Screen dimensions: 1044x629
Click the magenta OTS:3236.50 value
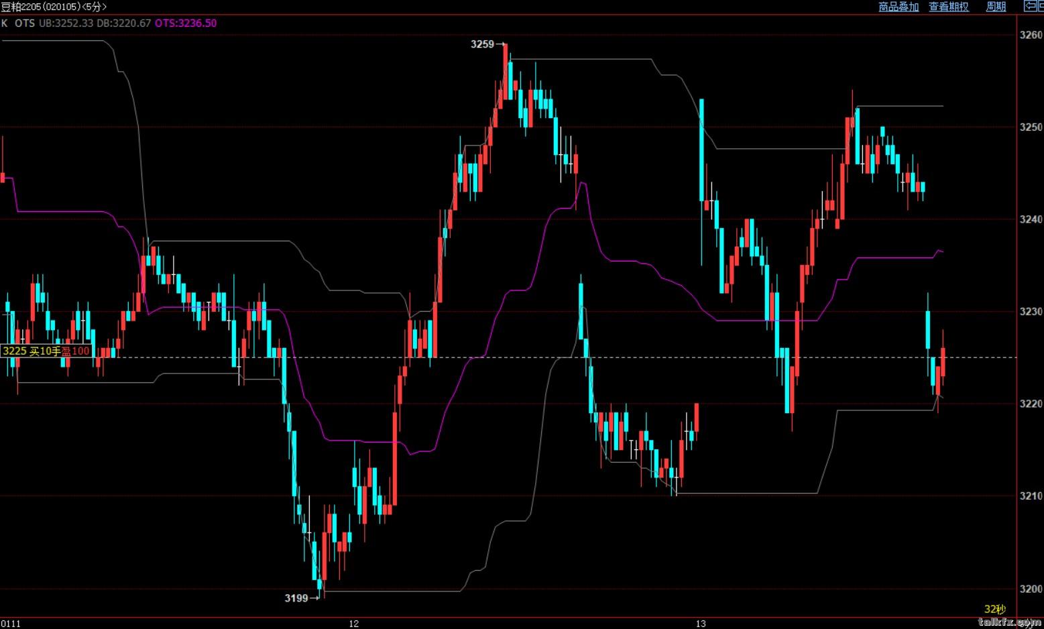(186, 23)
